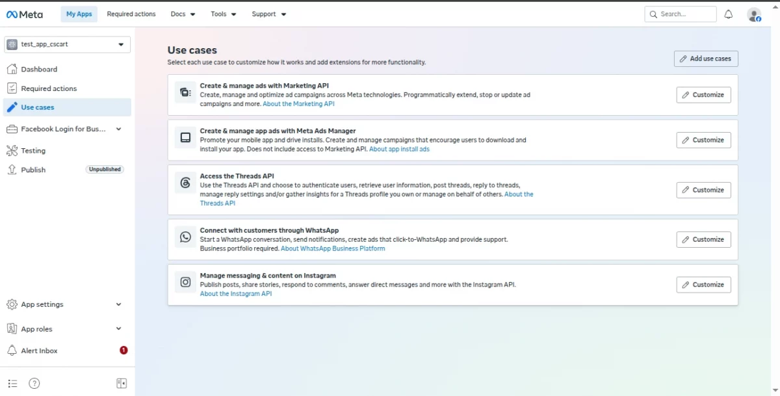Select Testing in the sidebar
Viewport: 780px width, 396px height.
[x=33, y=151]
